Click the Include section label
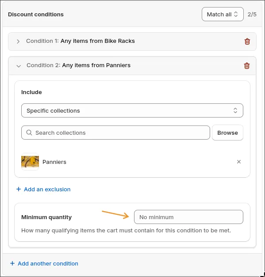 [31, 92]
